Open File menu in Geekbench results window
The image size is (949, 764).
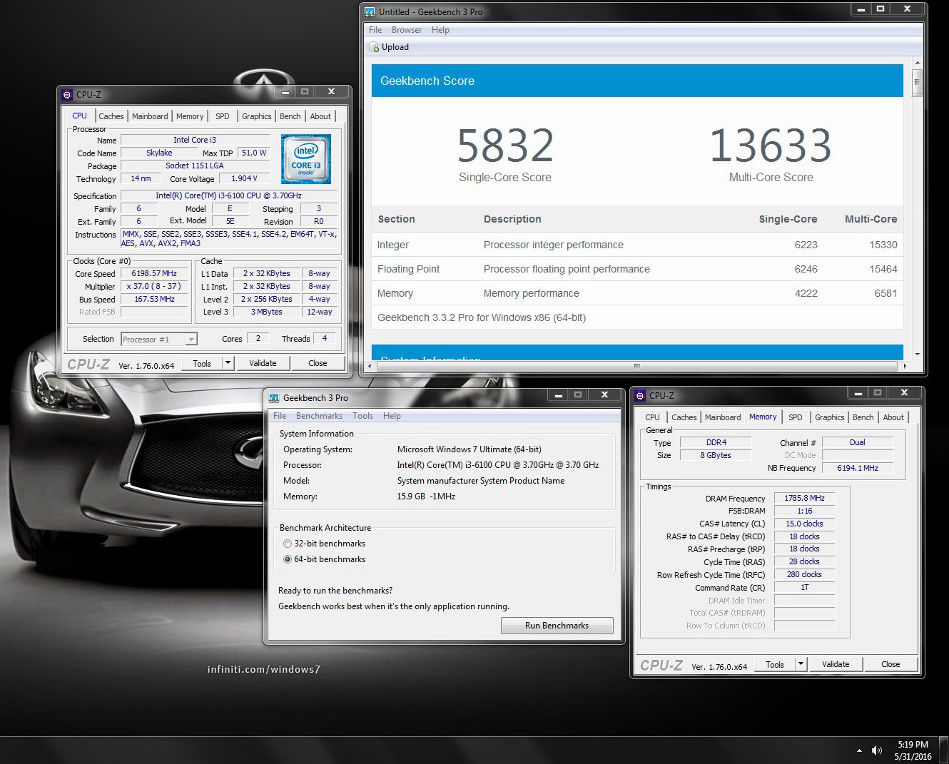(x=375, y=30)
